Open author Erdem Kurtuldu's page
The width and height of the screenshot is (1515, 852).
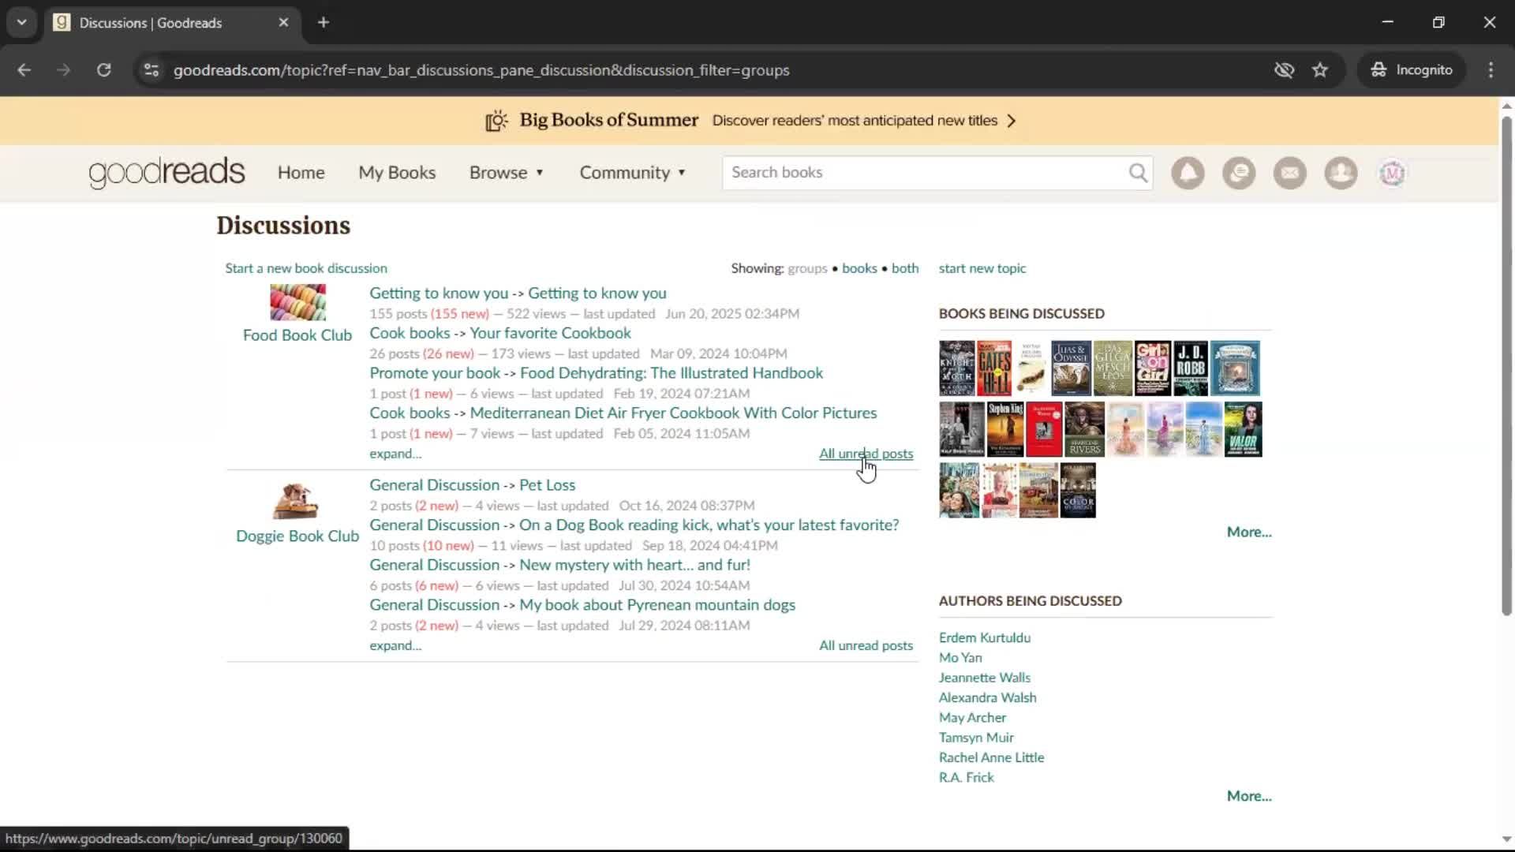984,638
